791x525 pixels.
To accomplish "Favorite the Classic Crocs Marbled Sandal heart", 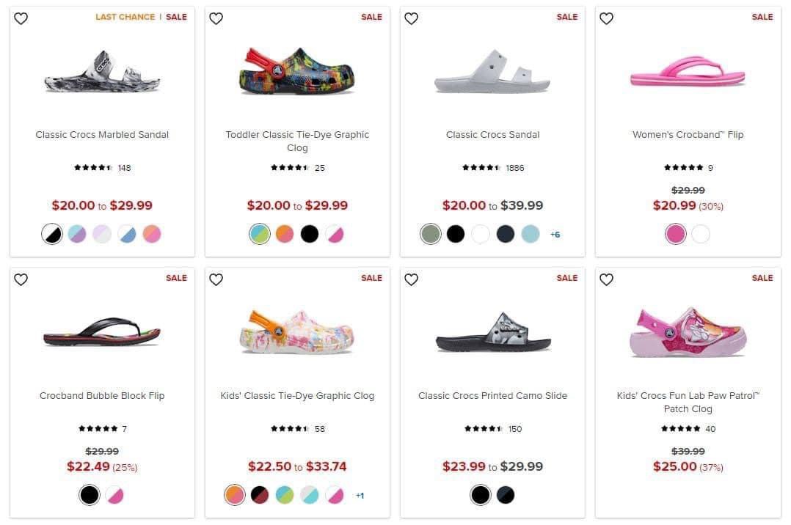I will 21,18.
